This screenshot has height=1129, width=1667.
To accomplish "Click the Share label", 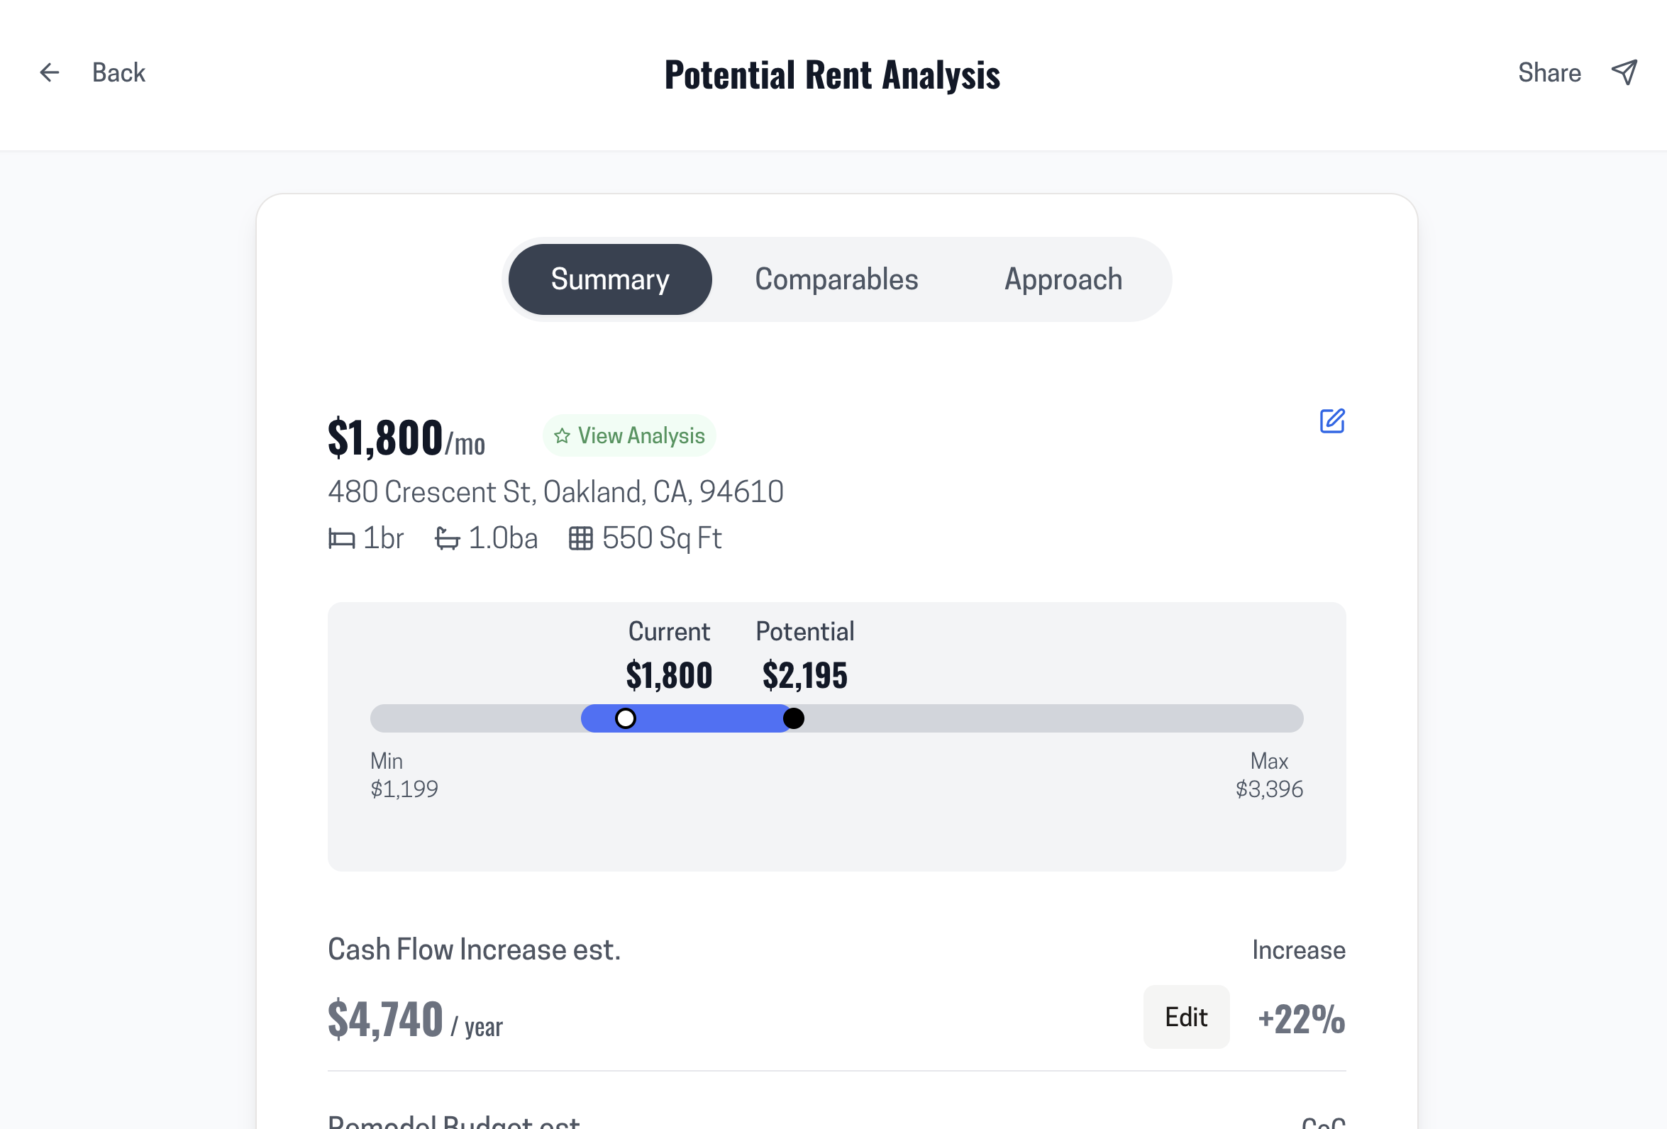I will (1549, 72).
